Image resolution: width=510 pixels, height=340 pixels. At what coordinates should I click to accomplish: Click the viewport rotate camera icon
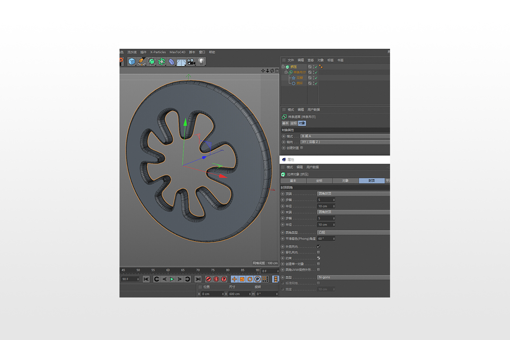272,71
